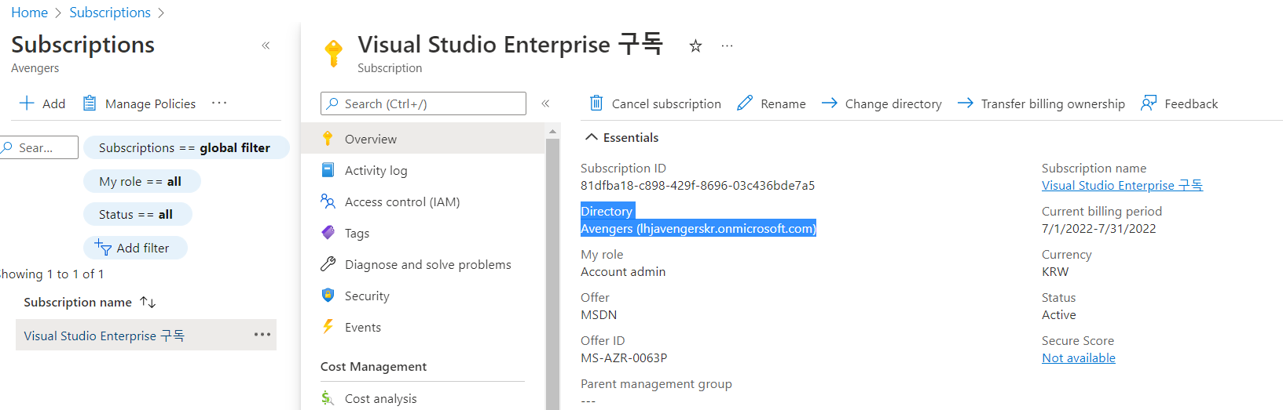
Task: Click the Add subscription plus icon
Action: click(27, 103)
